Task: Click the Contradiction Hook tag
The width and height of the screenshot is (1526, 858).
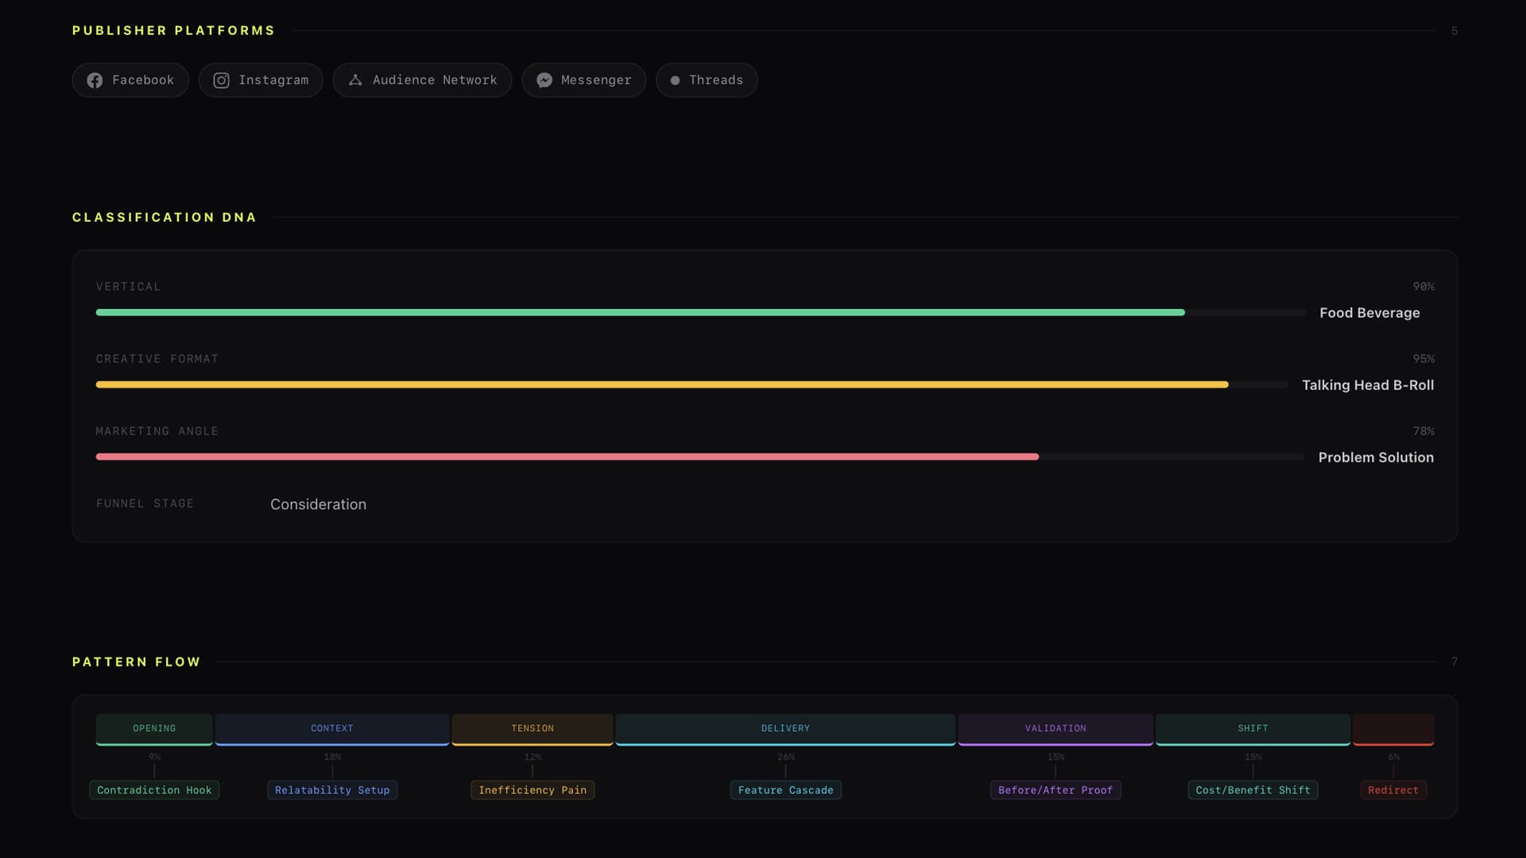Action: 154,790
